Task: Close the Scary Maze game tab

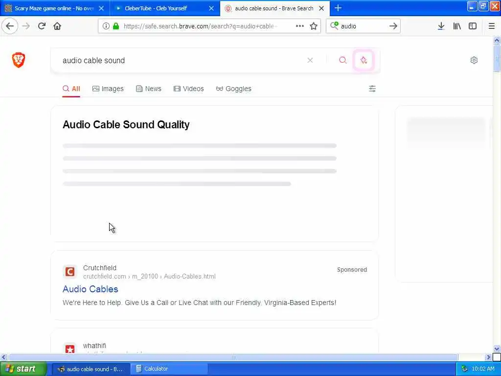Action: [101, 8]
